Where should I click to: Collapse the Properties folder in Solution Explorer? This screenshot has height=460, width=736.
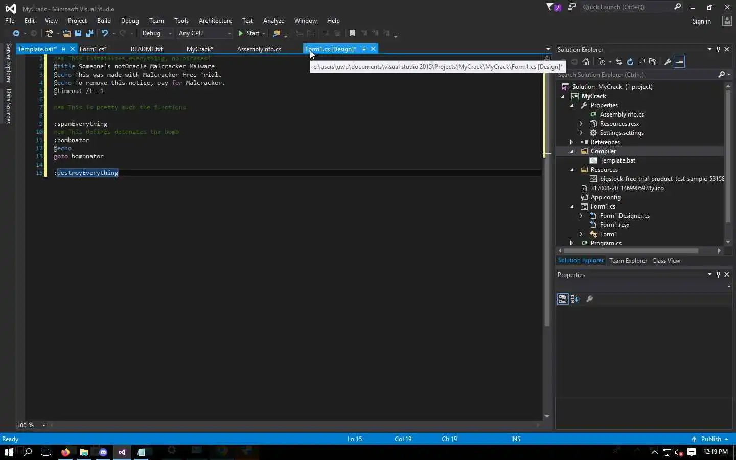pyautogui.click(x=572, y=105)
